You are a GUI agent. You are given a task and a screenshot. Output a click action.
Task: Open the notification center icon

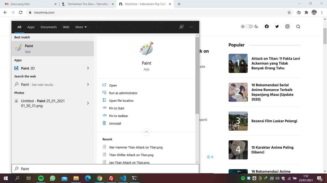[x=320, y=178]
